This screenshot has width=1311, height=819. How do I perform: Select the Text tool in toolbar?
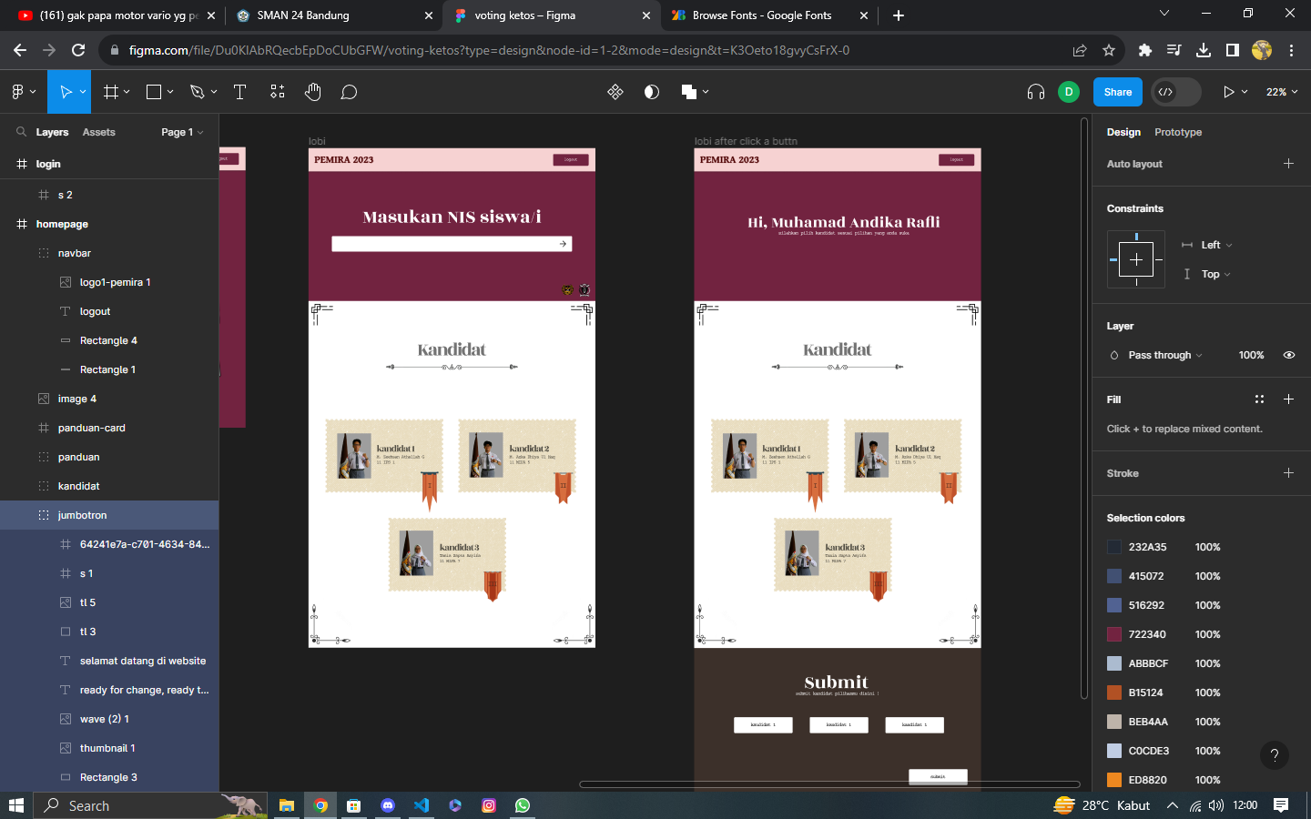pyautogui.click(x=240, y=92)
